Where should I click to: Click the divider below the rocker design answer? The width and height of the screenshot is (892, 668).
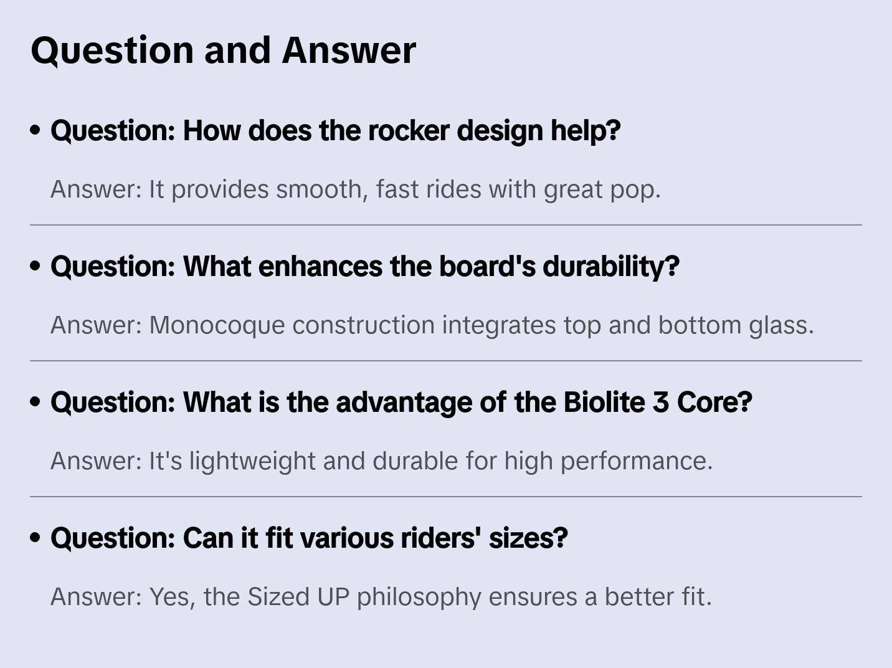[446, 225]
